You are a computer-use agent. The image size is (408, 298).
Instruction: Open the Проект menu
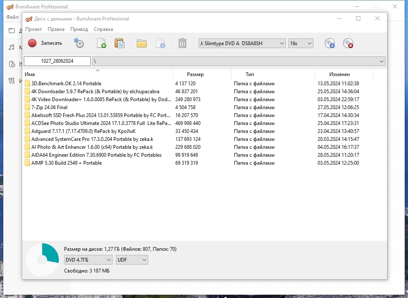point(33,29)
